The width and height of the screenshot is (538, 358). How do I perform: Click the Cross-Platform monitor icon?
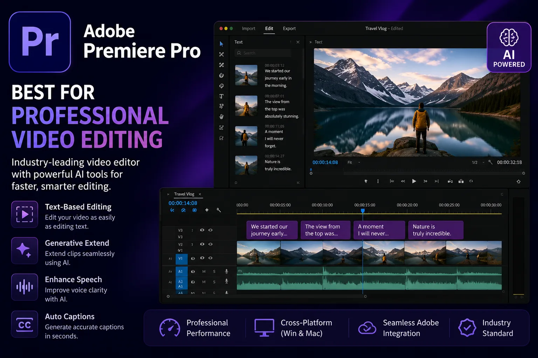click(x=264, y=328)
